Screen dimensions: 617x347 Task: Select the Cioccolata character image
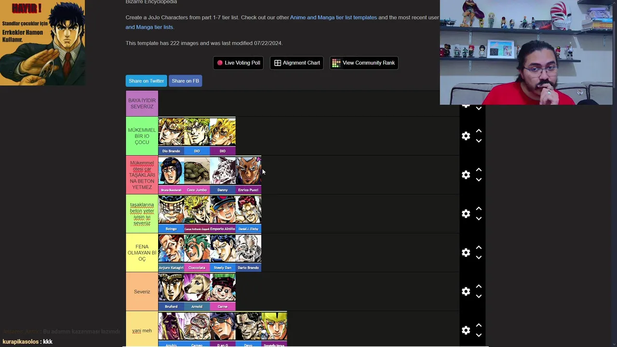pos(197,253)
